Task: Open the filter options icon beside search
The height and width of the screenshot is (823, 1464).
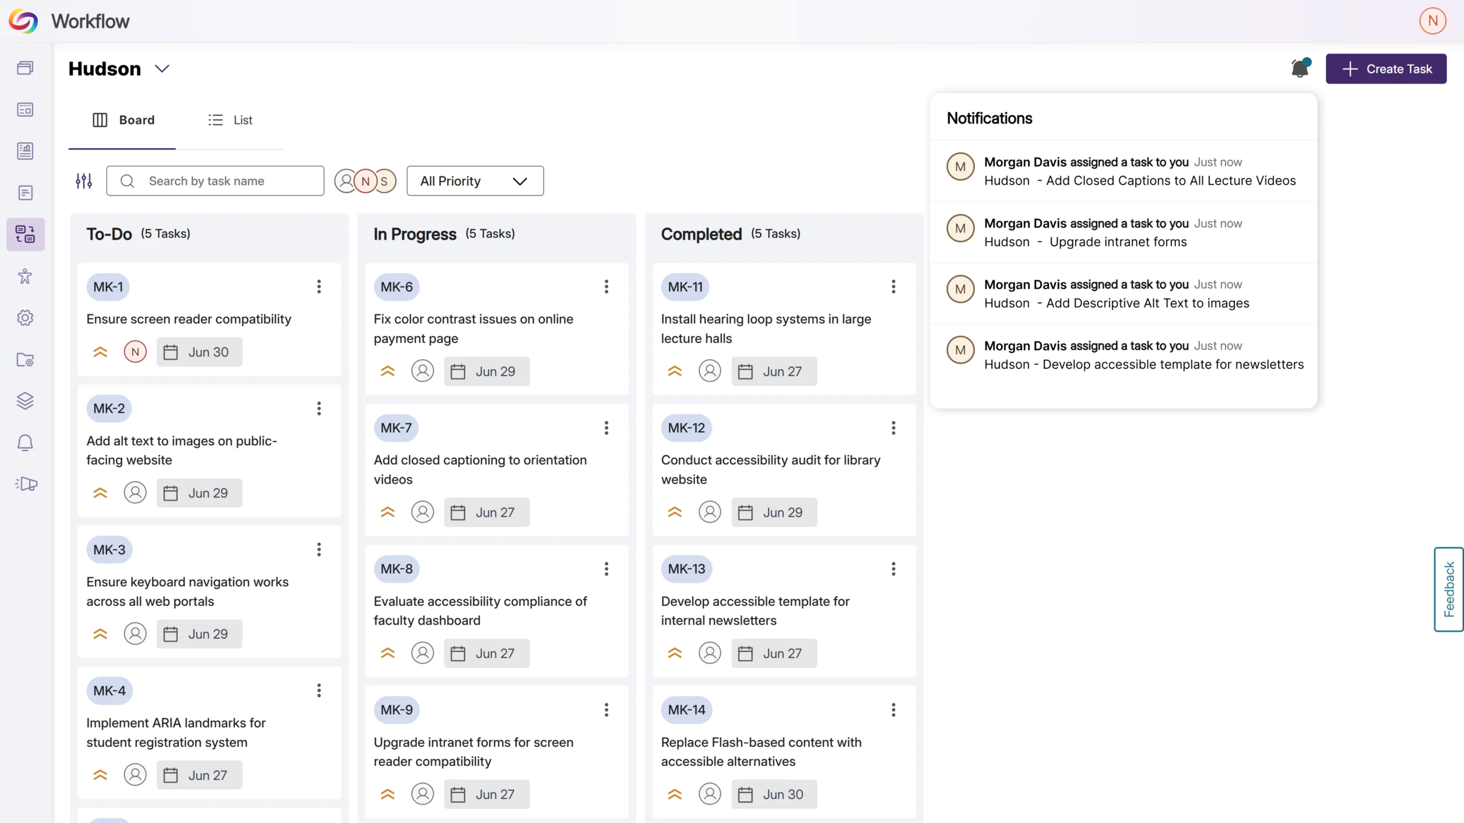Action: pos(83,181)
